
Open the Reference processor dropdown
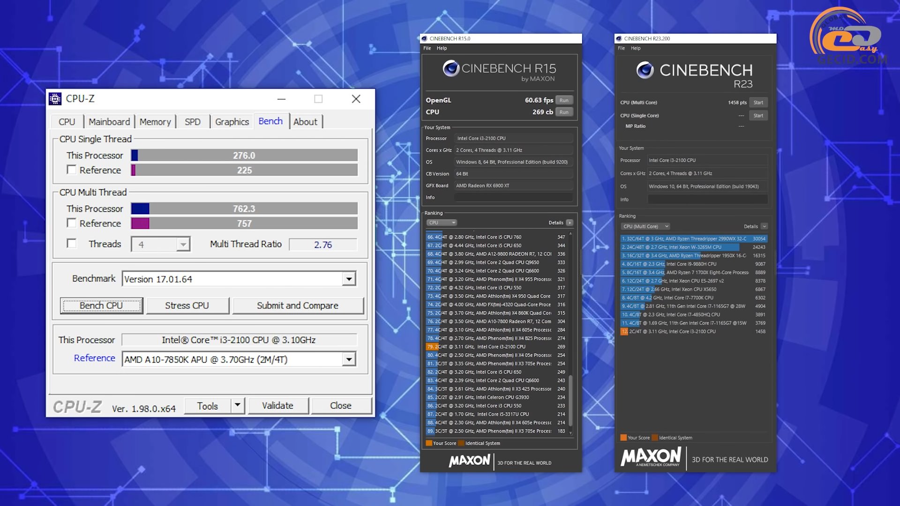click(x=349, y=359)
